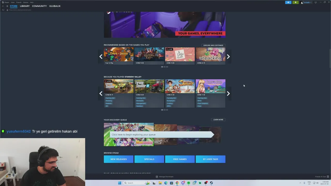Click the Ulubalik avatar picture

(302, 2)
